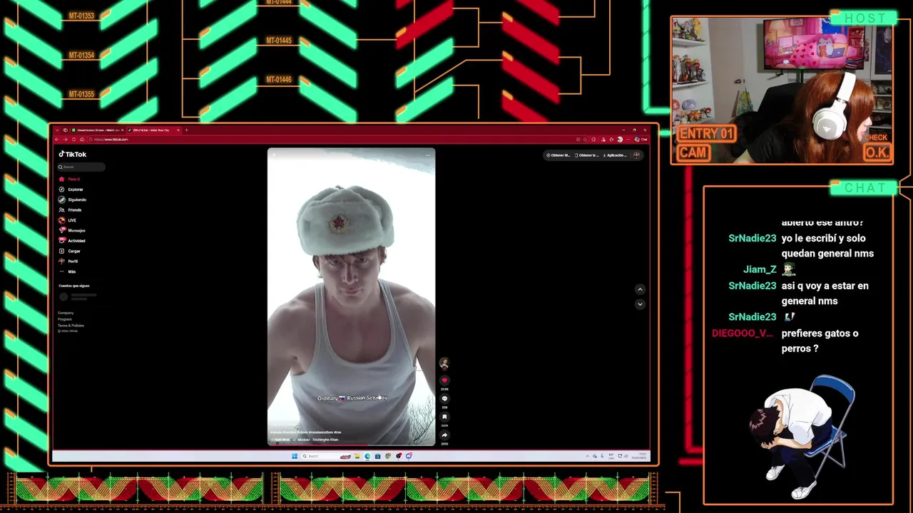Click the tiktok.com address bar
The height and width of the screenshot is (513, 913).
point(337,140)
